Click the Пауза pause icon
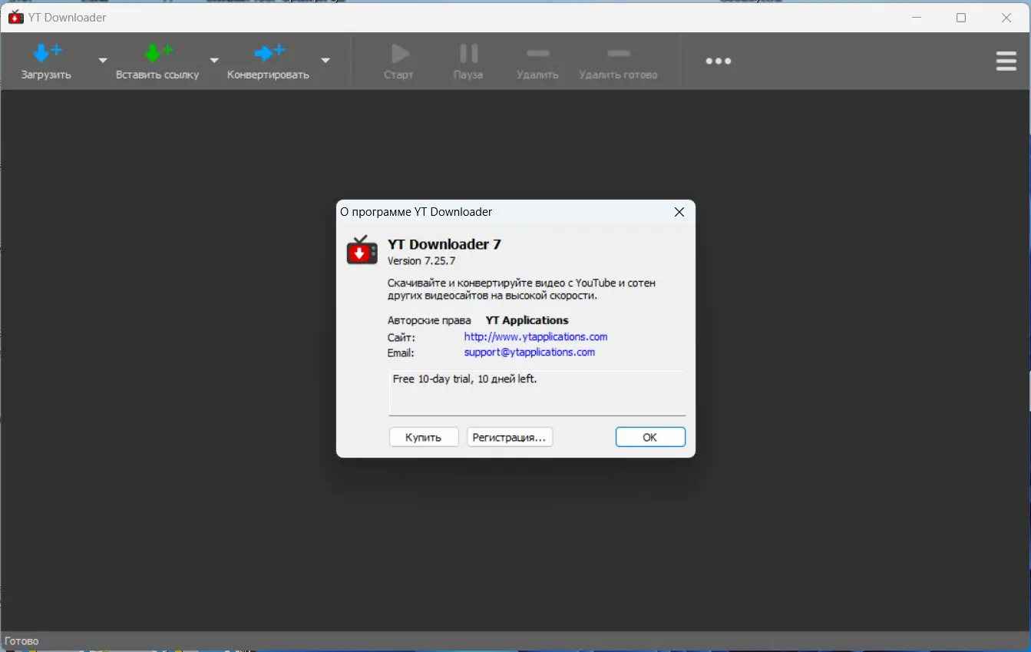Viewport: 1031px width, 652px height. [468, 53]
